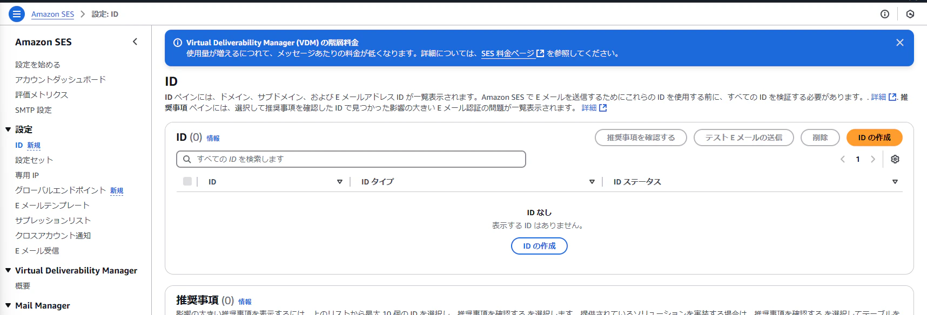Open 設定を始める in sidebar

(38, 65)
